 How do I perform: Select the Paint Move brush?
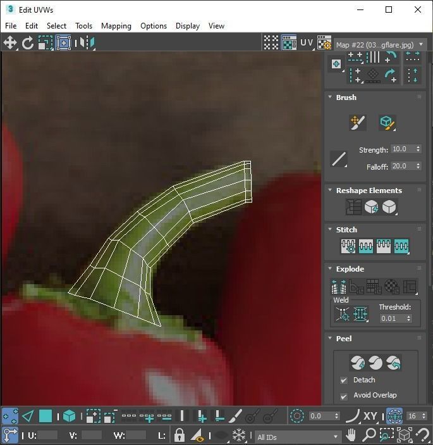[357, 123]
